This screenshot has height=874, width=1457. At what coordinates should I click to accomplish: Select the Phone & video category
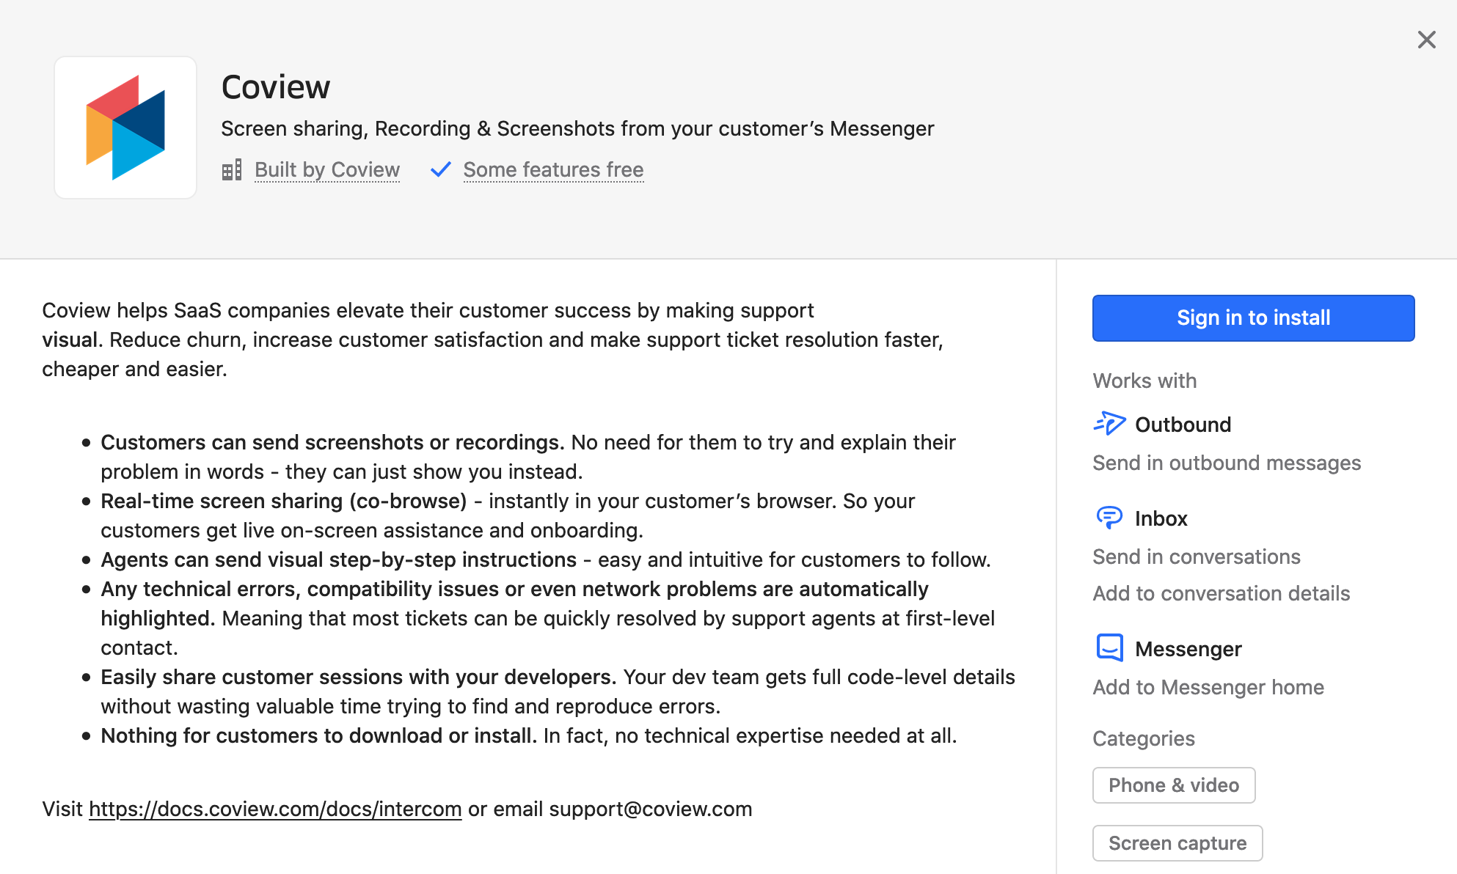click(x=1173, y=785)
